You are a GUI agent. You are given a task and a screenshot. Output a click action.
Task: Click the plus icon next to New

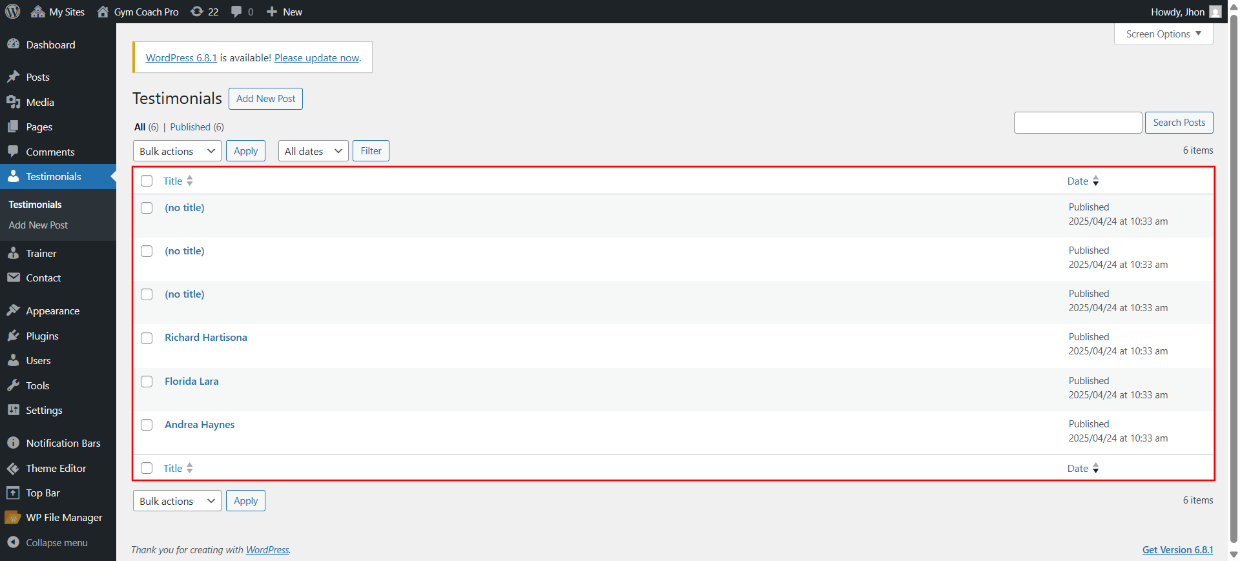coord(272,12)
